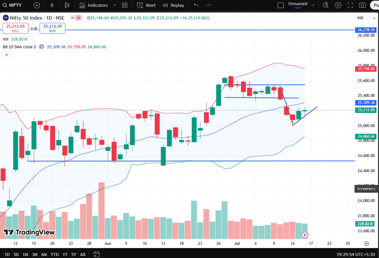379x258 pixels.
Task: Undo the last chart action
Action: (x=196, y=5)
